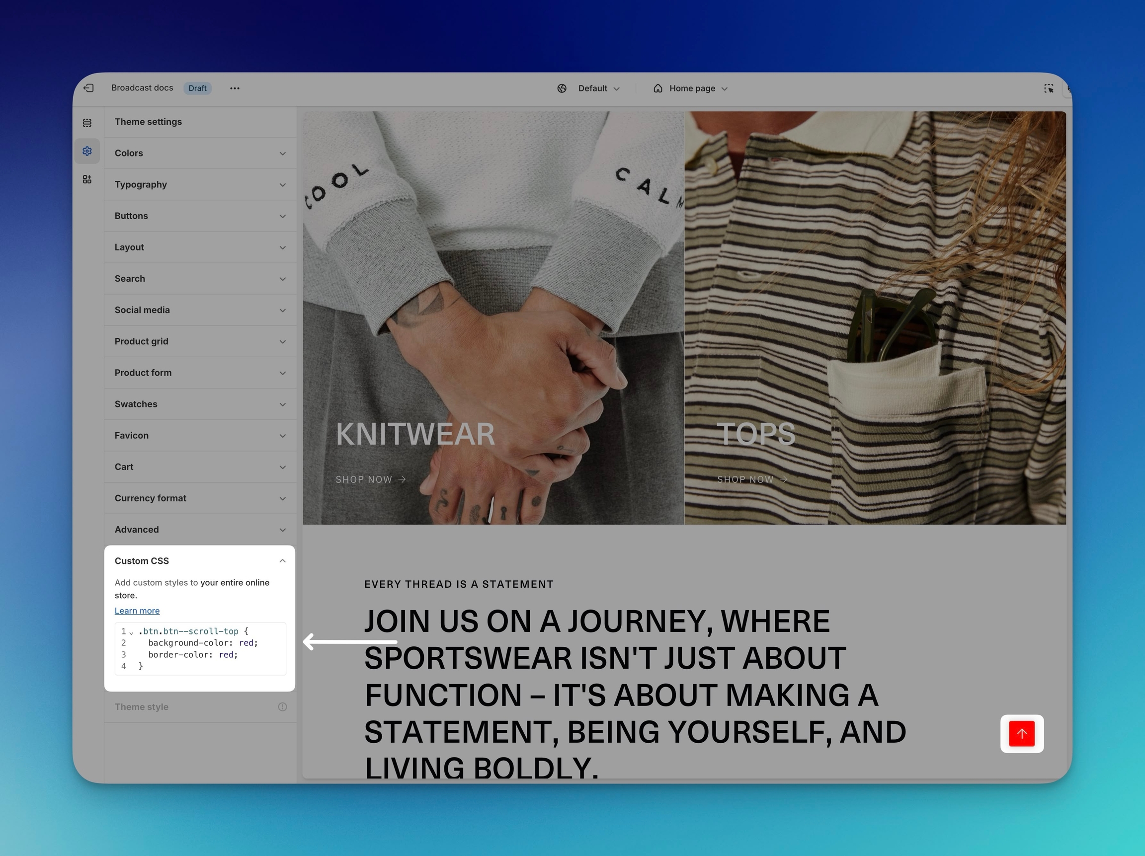Expand the Colors settings section
Image resolution: width=1145 pixels, height=856 pixels.
coord(200,153)
